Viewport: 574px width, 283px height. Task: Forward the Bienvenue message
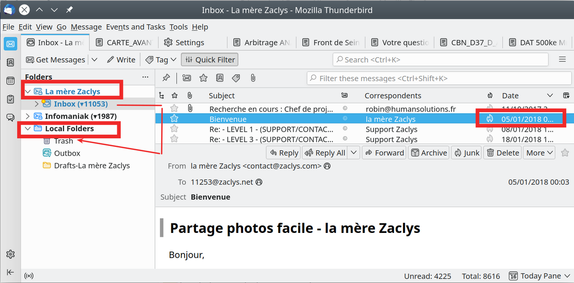coord(384,153)
